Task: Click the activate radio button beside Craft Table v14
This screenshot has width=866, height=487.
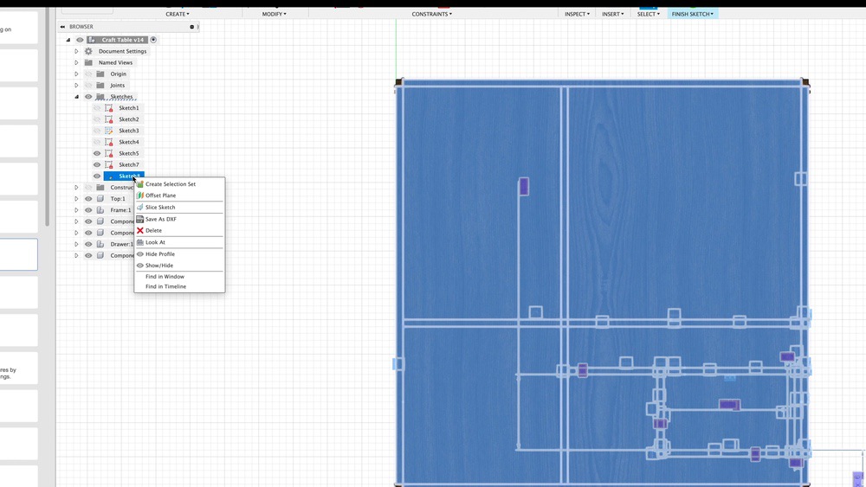Action: (x=153, y=40)
